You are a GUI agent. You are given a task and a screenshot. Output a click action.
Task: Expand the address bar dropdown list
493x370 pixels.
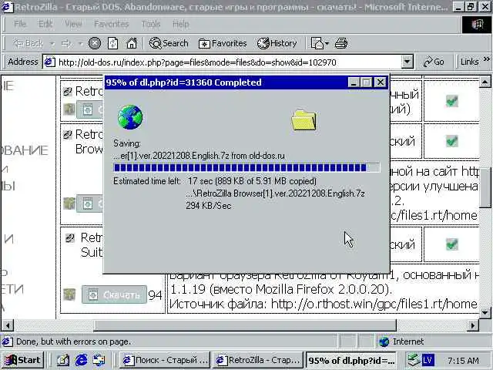pyautogui.click(x=407, y=62)
